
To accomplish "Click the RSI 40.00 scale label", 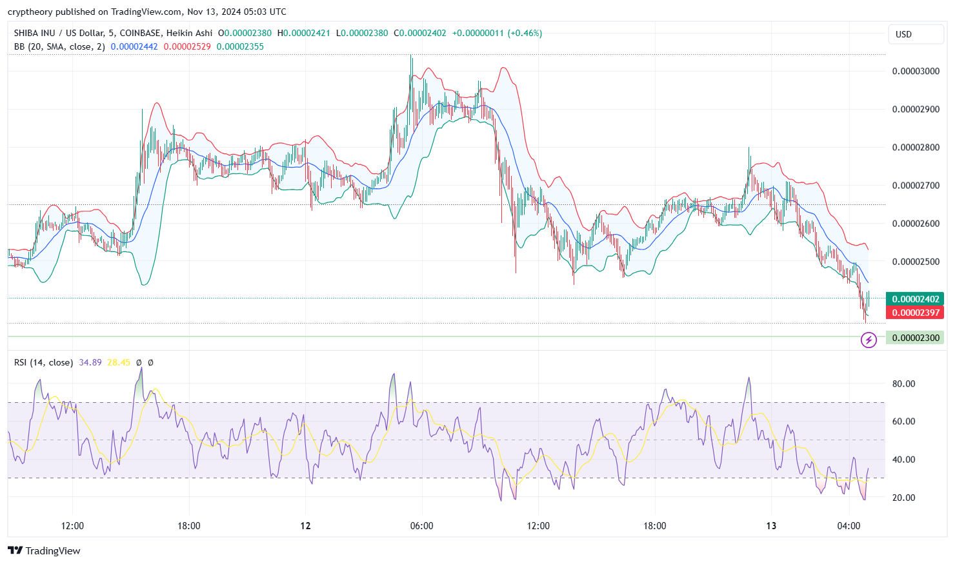I will coord(903,460).
